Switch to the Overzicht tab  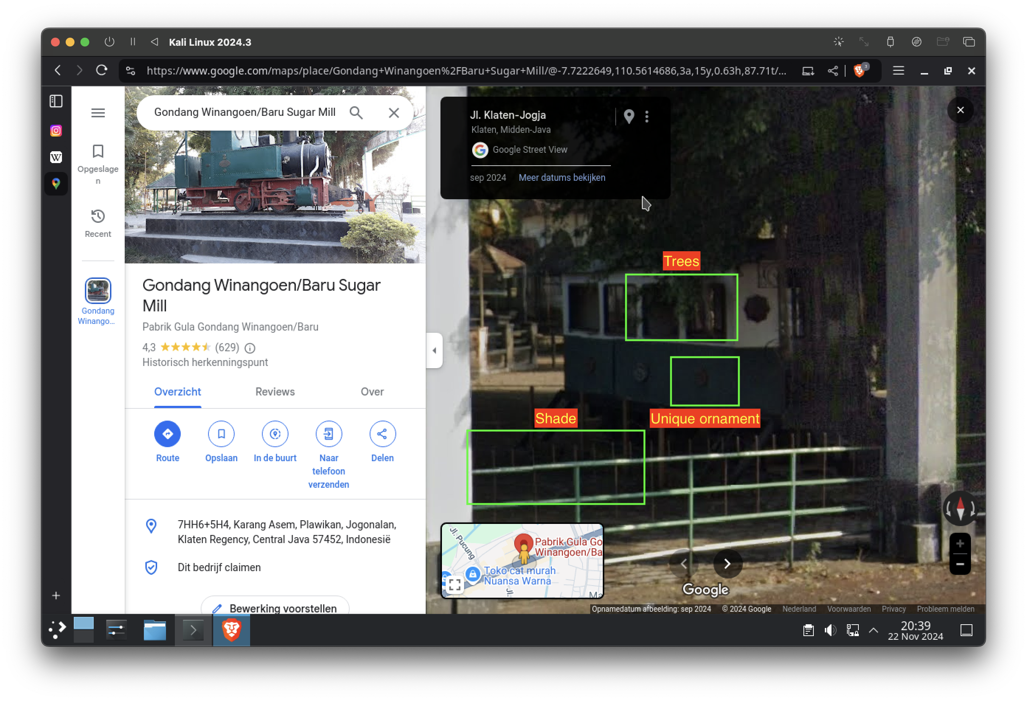(178, 391)
